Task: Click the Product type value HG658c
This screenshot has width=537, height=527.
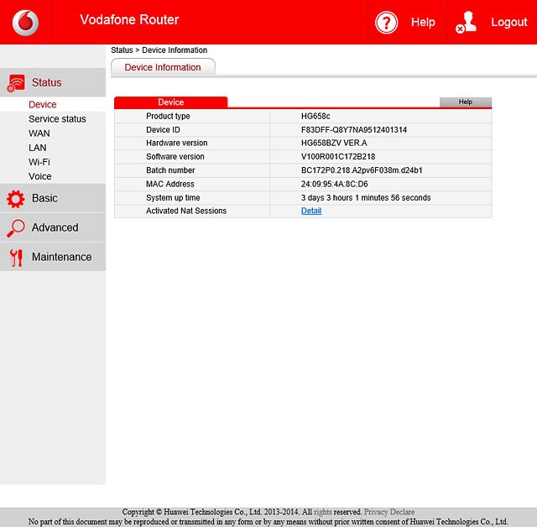Action: click(x=315, y=117)
